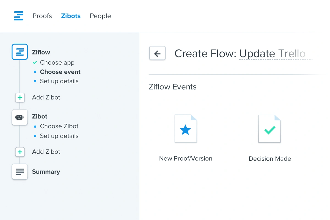Click the Summary step icon
The height and width of the screenshot is (220, 330).
20,172
